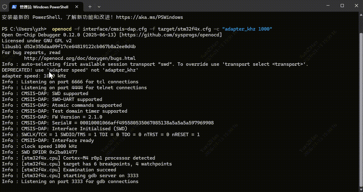Screen dimensions: 363x192
Task: Expand the new tab profile dropdown chevron
Action: [x=99, y=6]
